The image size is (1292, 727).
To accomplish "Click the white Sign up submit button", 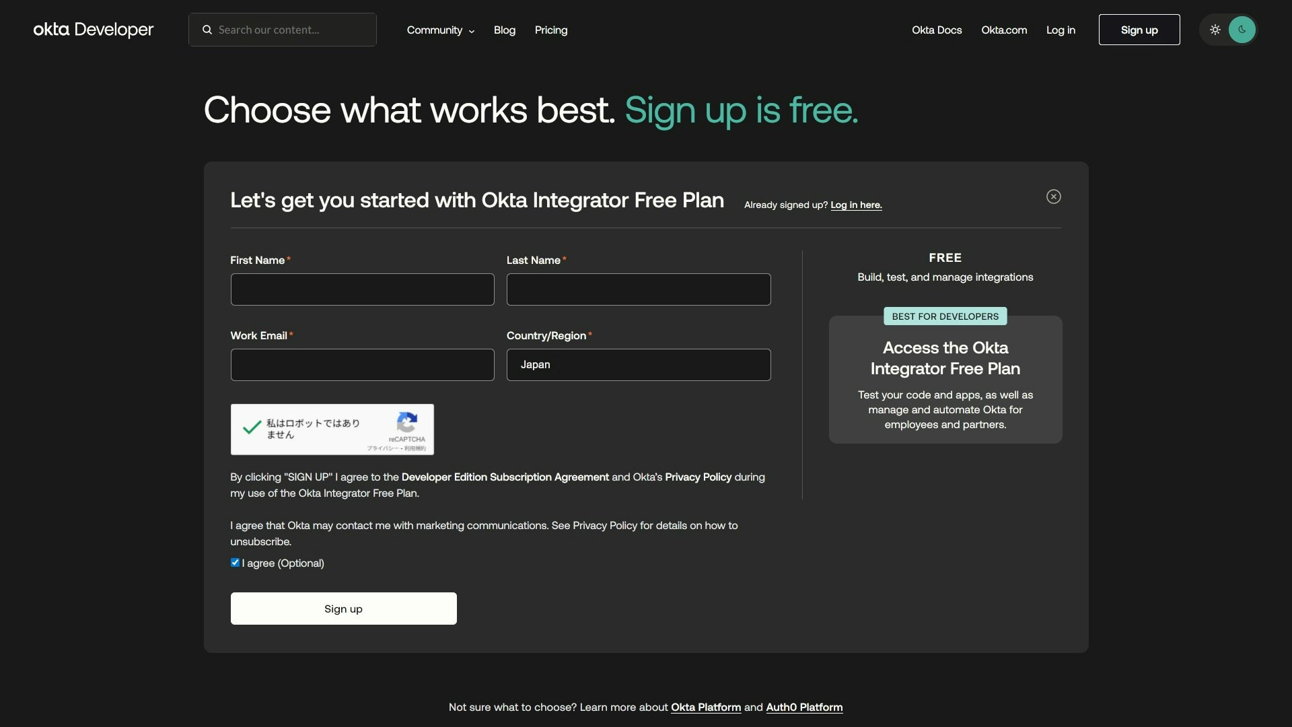I will (343, 609).
